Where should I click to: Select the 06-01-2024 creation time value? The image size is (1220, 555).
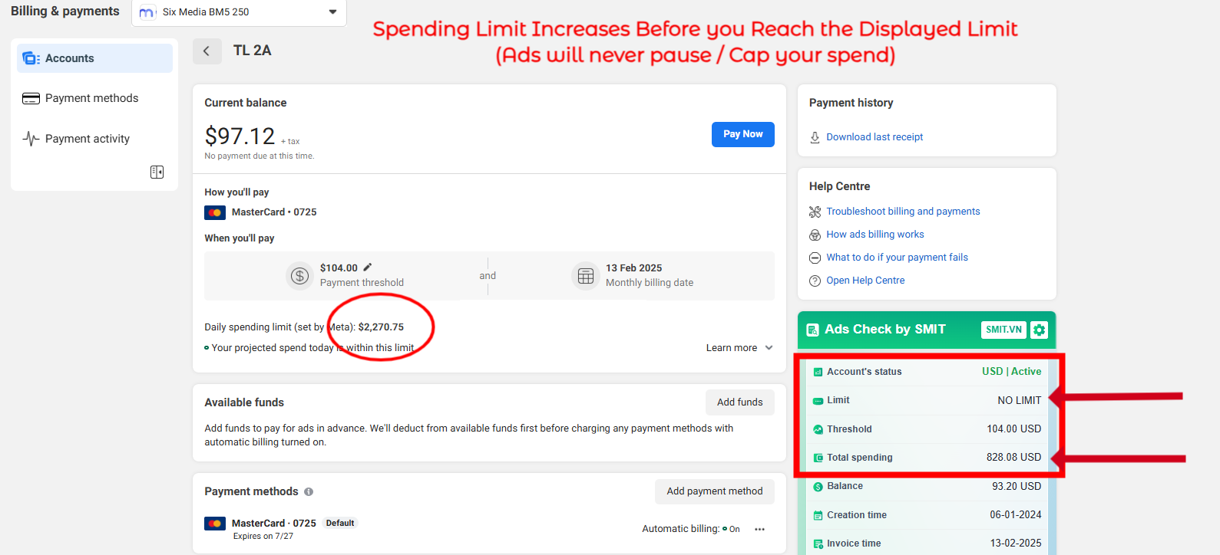[1015, 515]
